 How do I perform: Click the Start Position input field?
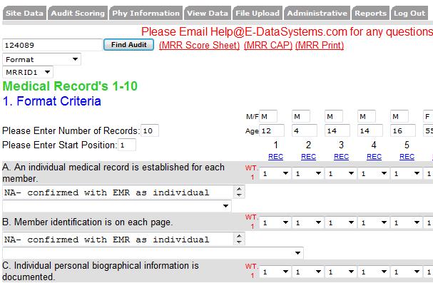(127, 145)
